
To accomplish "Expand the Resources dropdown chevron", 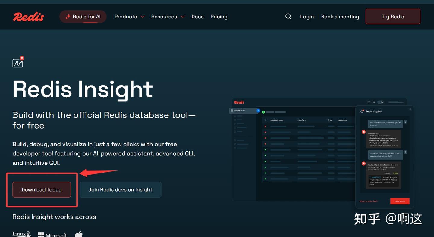I will coord(183,17).
